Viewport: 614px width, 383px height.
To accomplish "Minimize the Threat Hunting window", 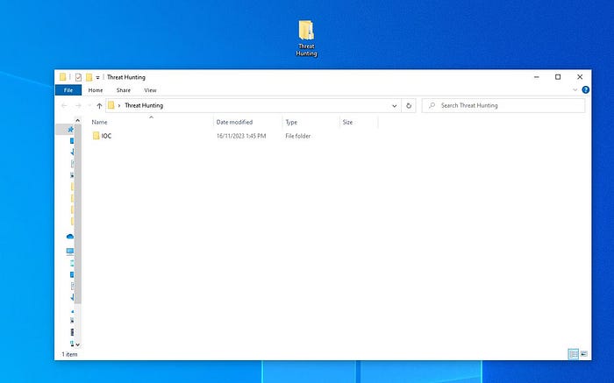I will click(x=537, y=77).
